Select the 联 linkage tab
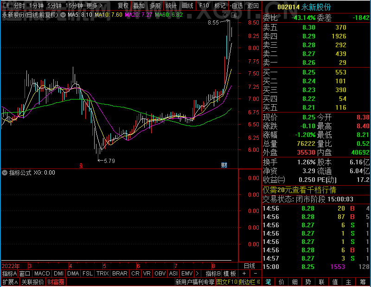Viewport: 371px width, 287px height. (321, 282)
